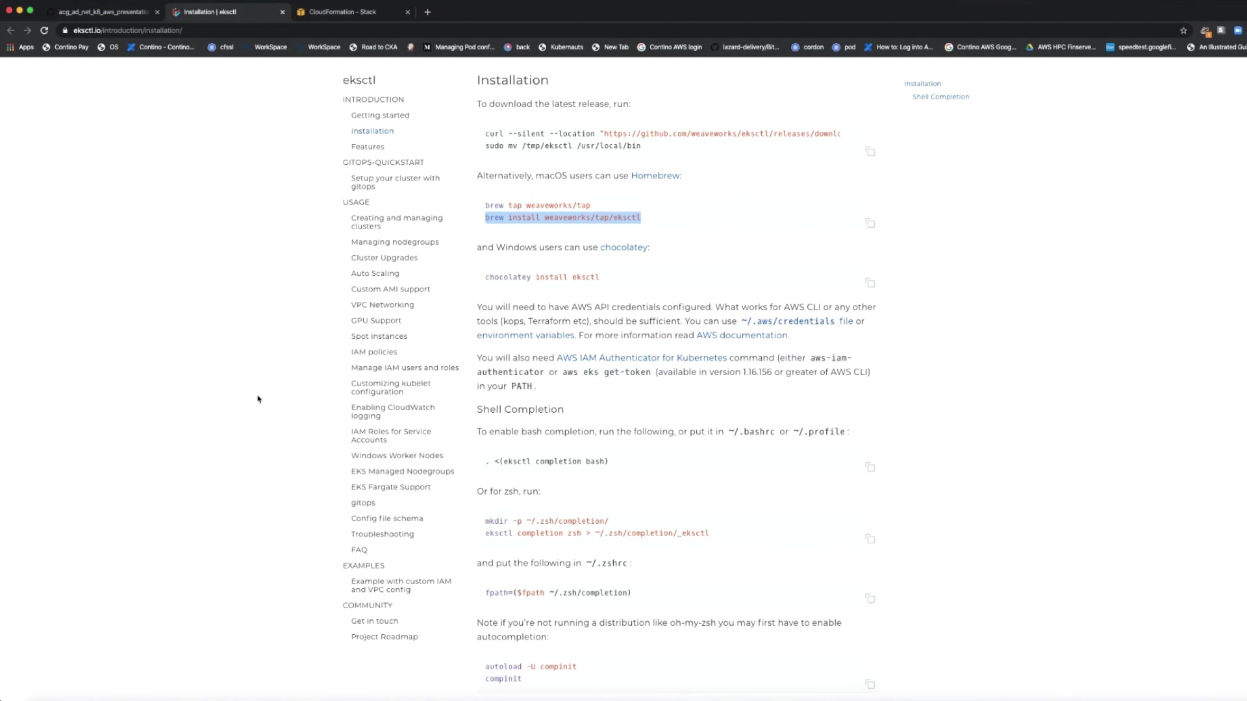The height and width of the screenshot is (701, 1247).
Task: Switch to the CloudFormation - Stack tab
Action: click(x=342, y=12)
